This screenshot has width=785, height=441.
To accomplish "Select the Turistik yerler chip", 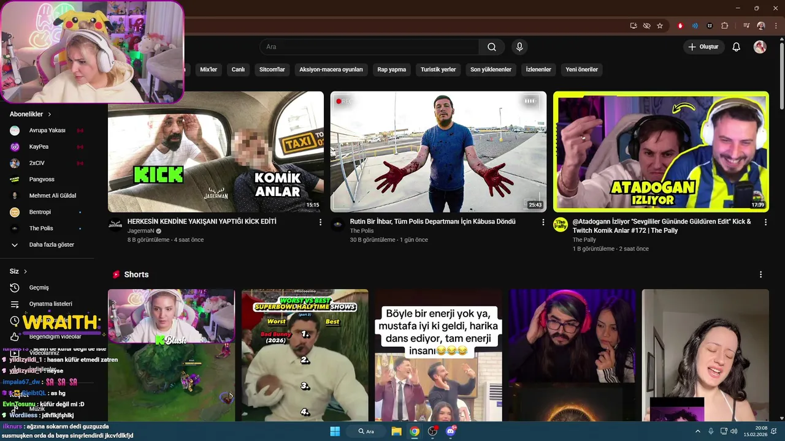I will [438, 70].
